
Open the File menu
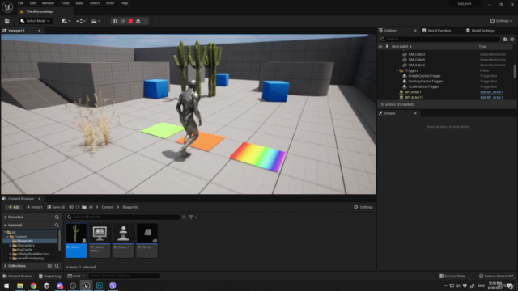(x=20, y=3)
